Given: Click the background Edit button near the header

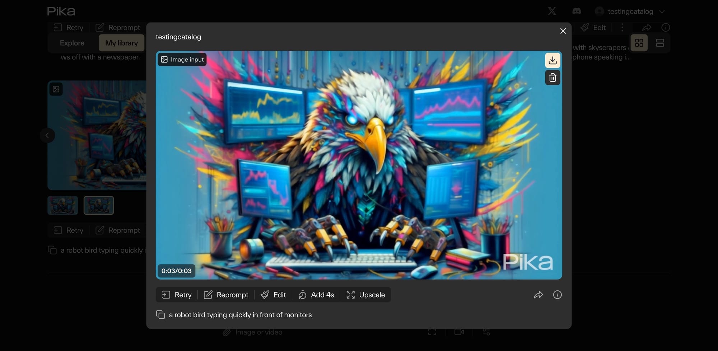Looking at the screenshot, I should [593, 28].
